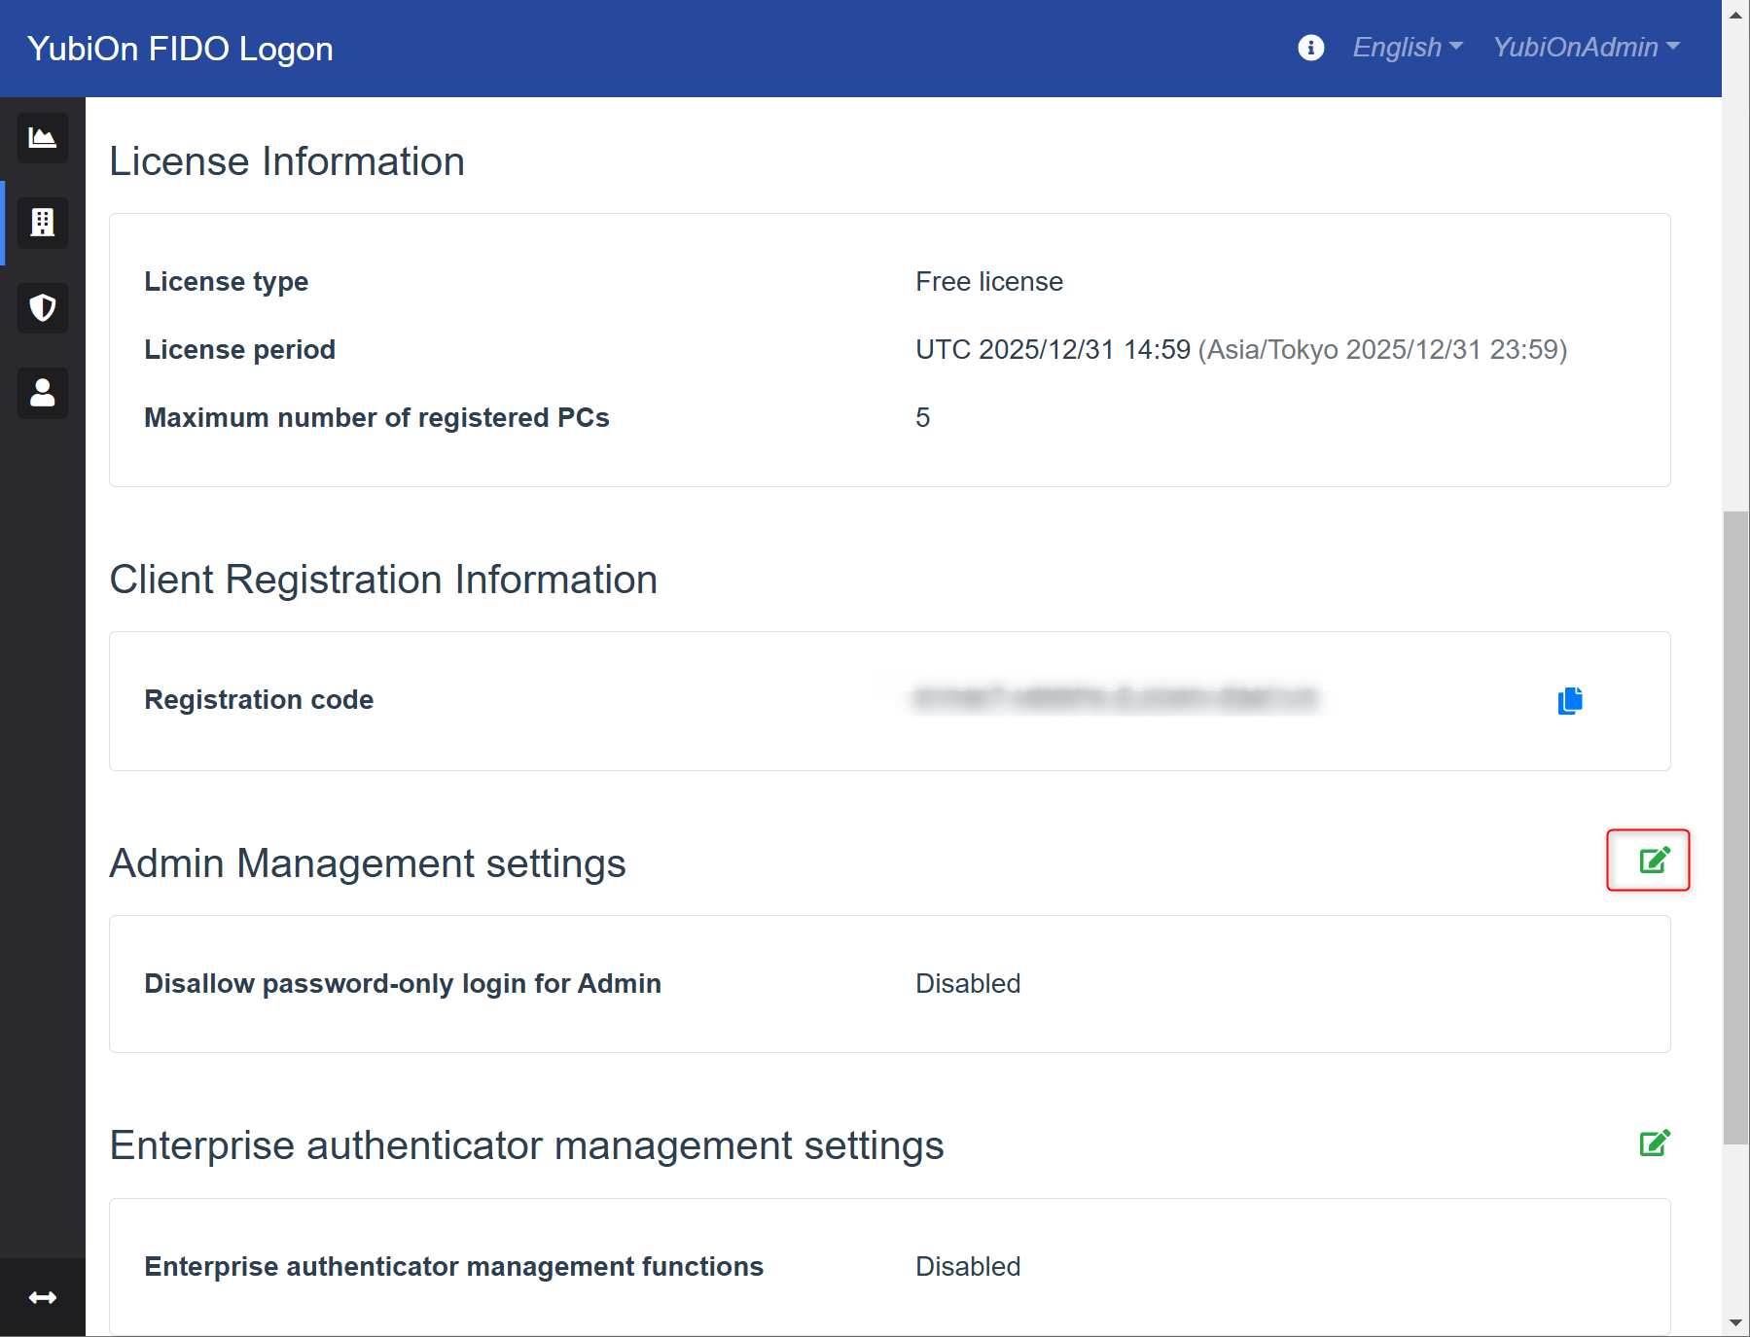Click the 'Registration code' label
The height and width of the screenshot is (1337, 1750).
259,699
